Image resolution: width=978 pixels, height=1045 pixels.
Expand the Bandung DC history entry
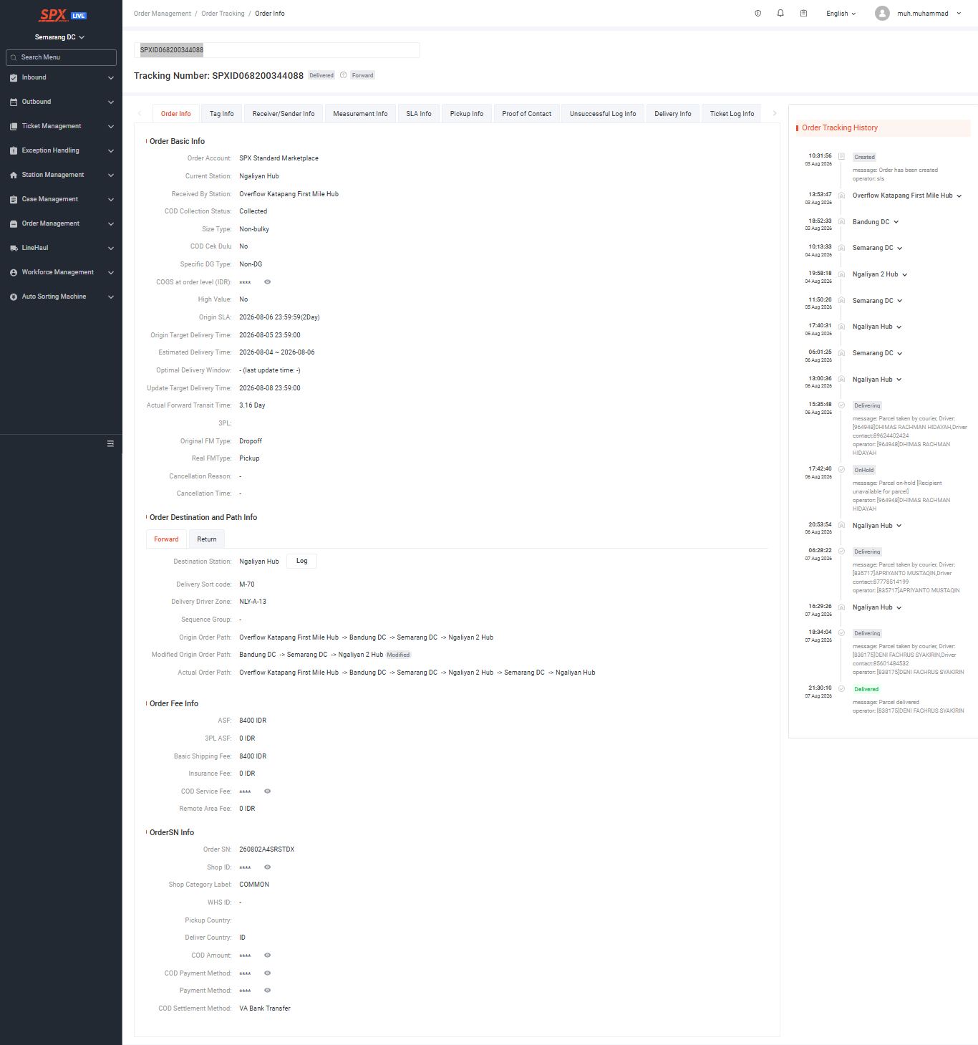click(x=896, y=222)
